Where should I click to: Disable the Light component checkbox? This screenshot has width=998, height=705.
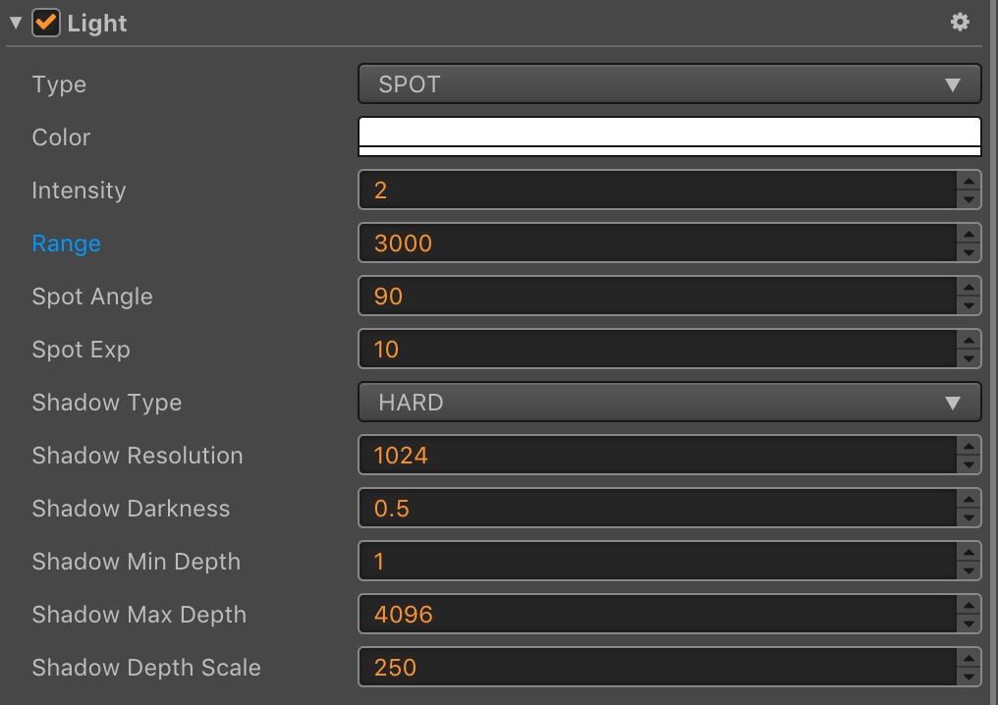tap(46, 23)
